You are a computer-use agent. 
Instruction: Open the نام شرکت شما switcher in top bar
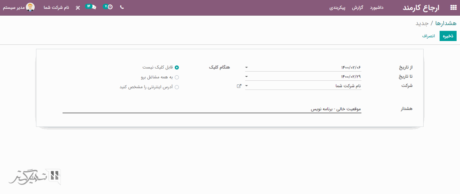56,7
